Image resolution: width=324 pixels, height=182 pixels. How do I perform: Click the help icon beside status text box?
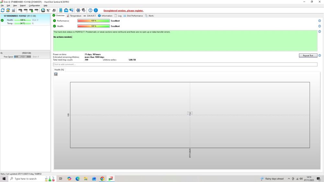pyautogui.click(x=319, y=32)
